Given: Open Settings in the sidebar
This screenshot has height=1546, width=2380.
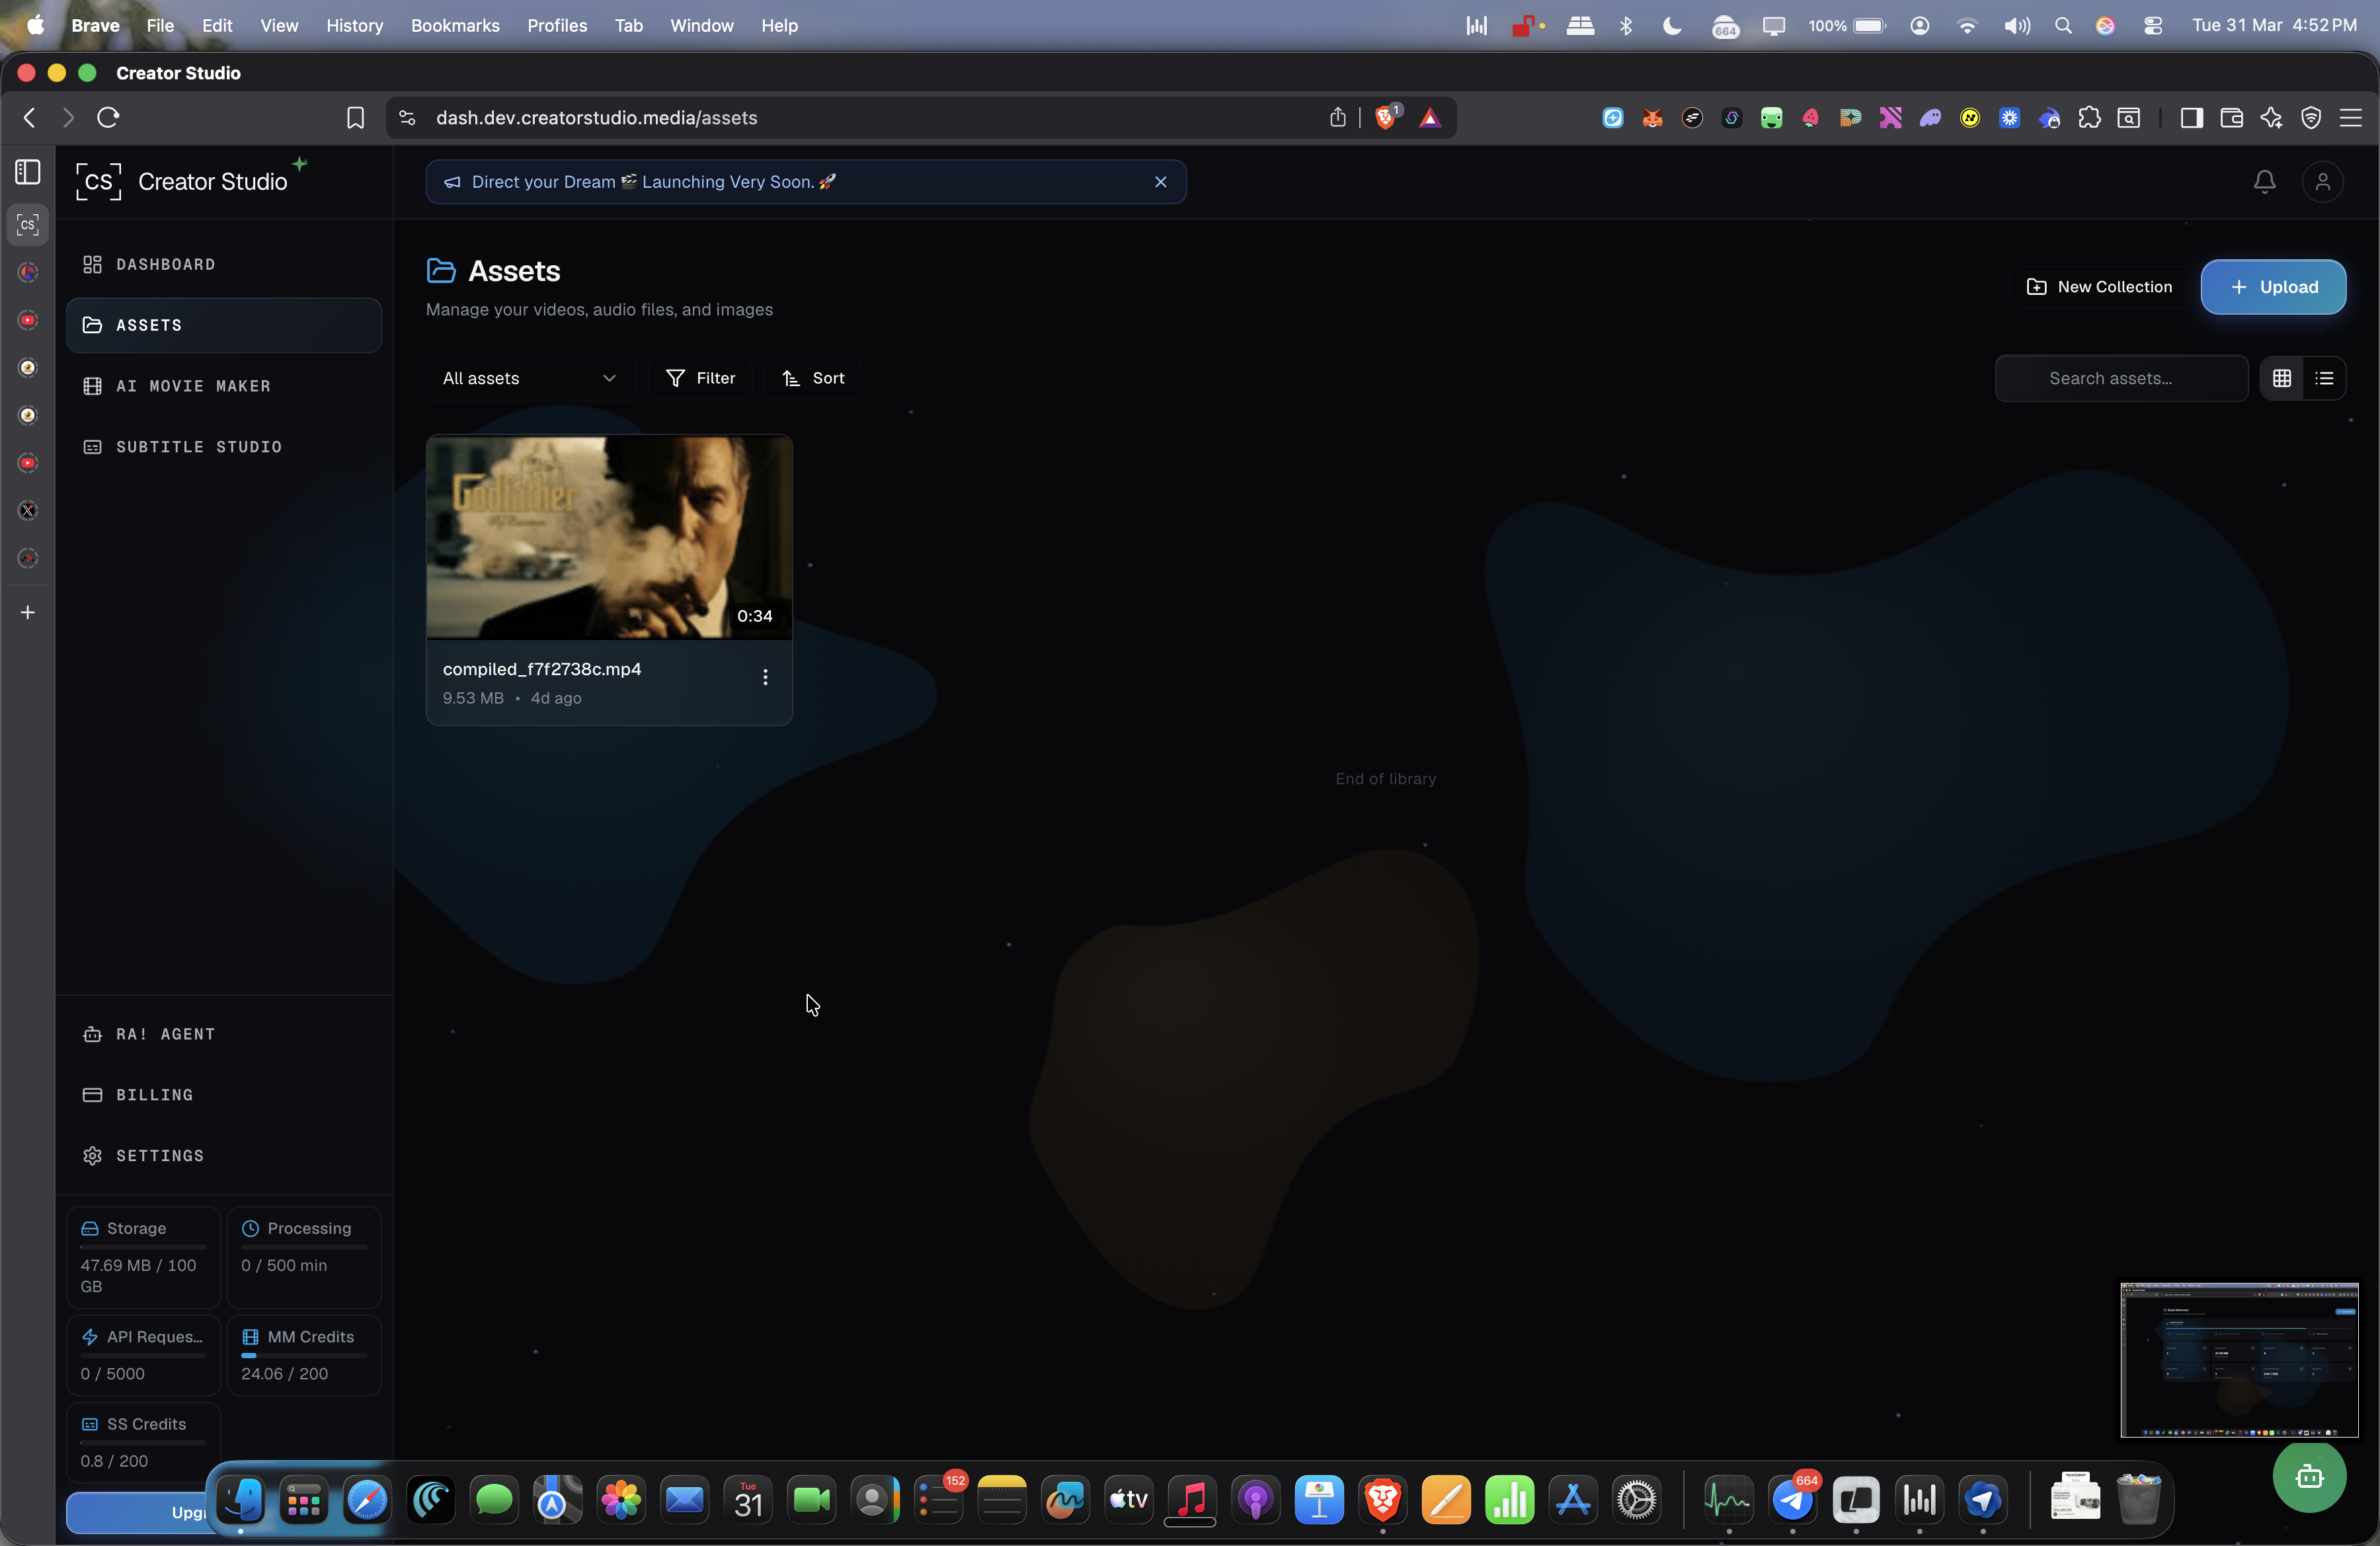Looking at the screenshot, I should click(x=223, y=1156).
